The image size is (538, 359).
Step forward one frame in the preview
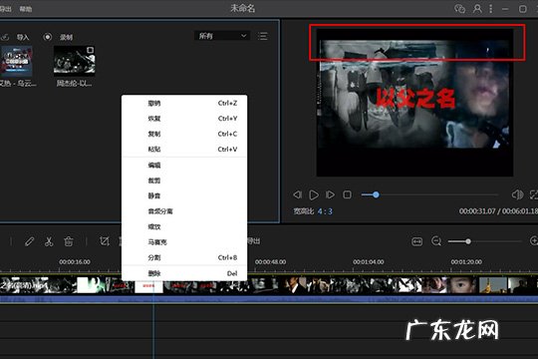coord(330,194)
